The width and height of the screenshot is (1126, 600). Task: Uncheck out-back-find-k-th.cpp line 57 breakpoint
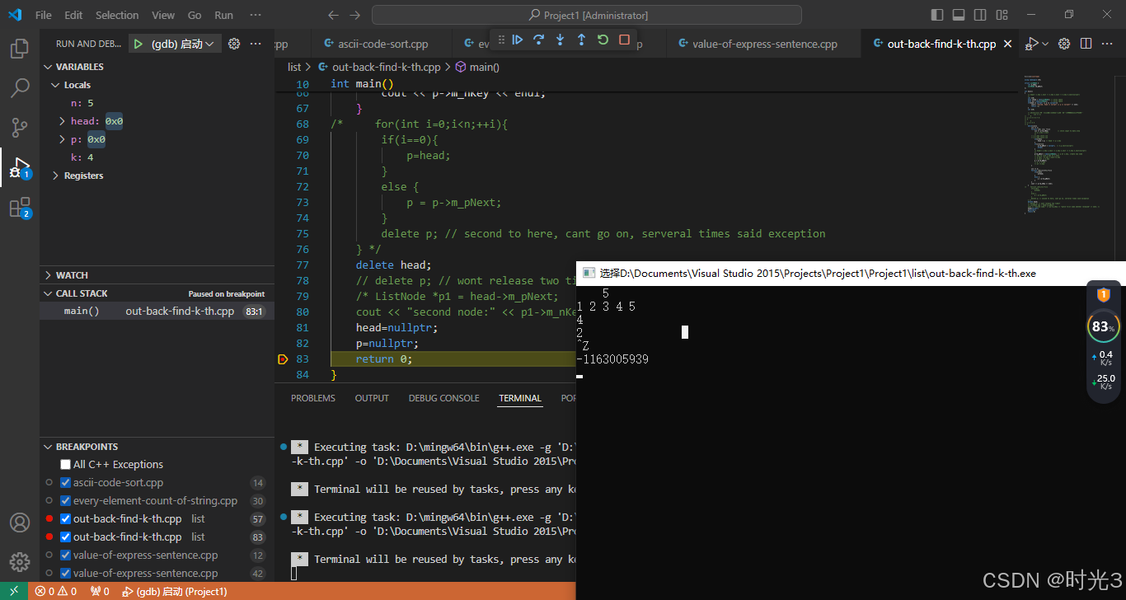[x=66, y=518]
